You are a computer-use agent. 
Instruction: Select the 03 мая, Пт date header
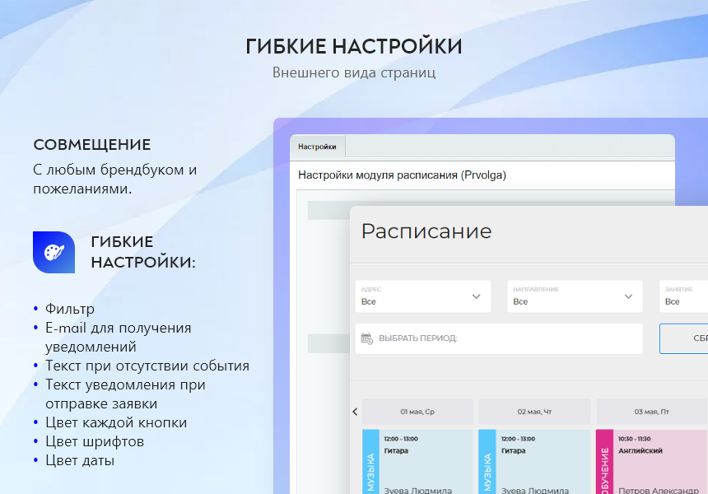[x=651, y=412]
